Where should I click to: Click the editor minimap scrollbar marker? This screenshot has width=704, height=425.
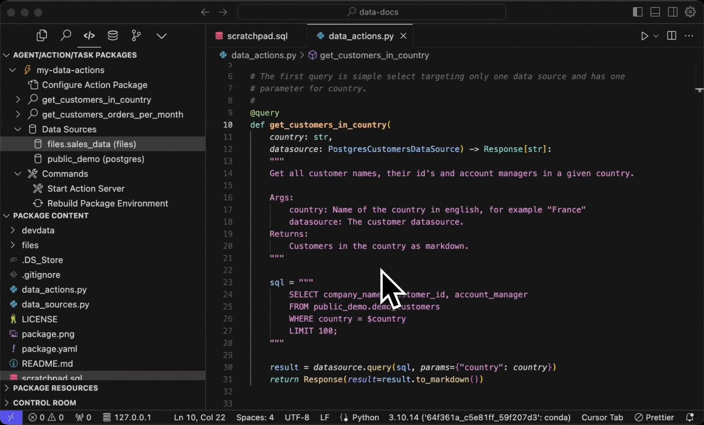tap(699, 90)
